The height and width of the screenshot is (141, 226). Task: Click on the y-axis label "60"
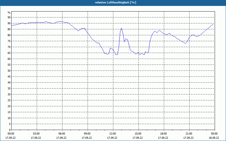pos(9,59)
